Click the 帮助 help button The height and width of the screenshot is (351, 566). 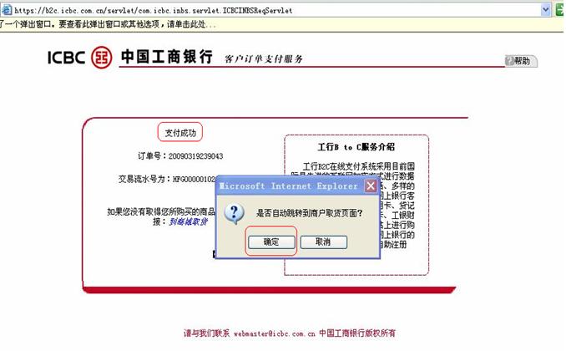click(521, 61)
